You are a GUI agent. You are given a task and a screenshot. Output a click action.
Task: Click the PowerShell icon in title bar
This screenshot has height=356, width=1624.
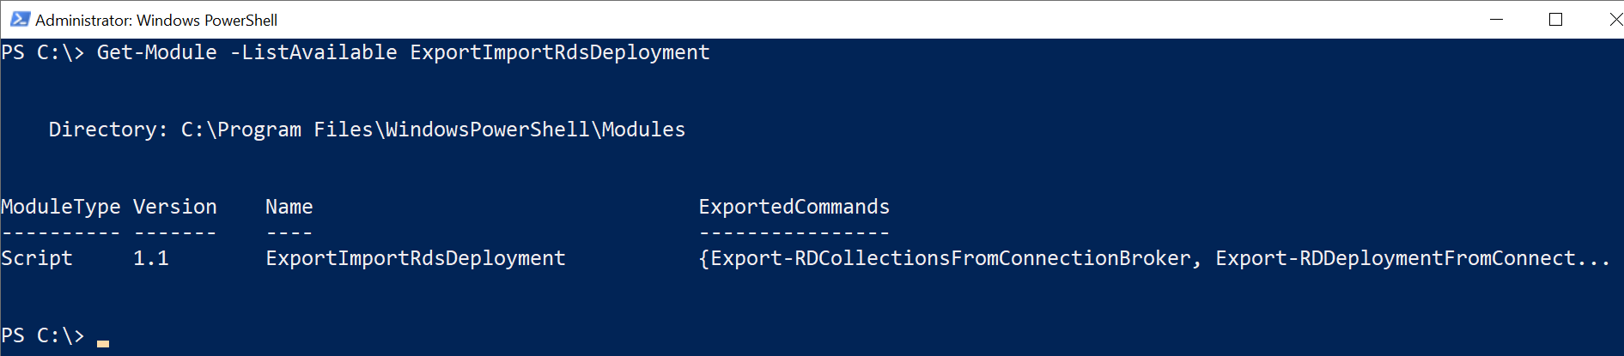(20, 19)
